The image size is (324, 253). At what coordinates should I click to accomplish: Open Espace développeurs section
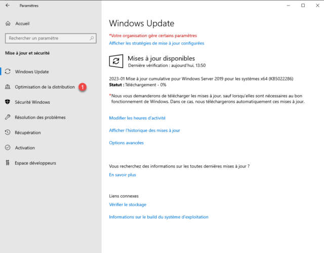(x=35, y=163)
